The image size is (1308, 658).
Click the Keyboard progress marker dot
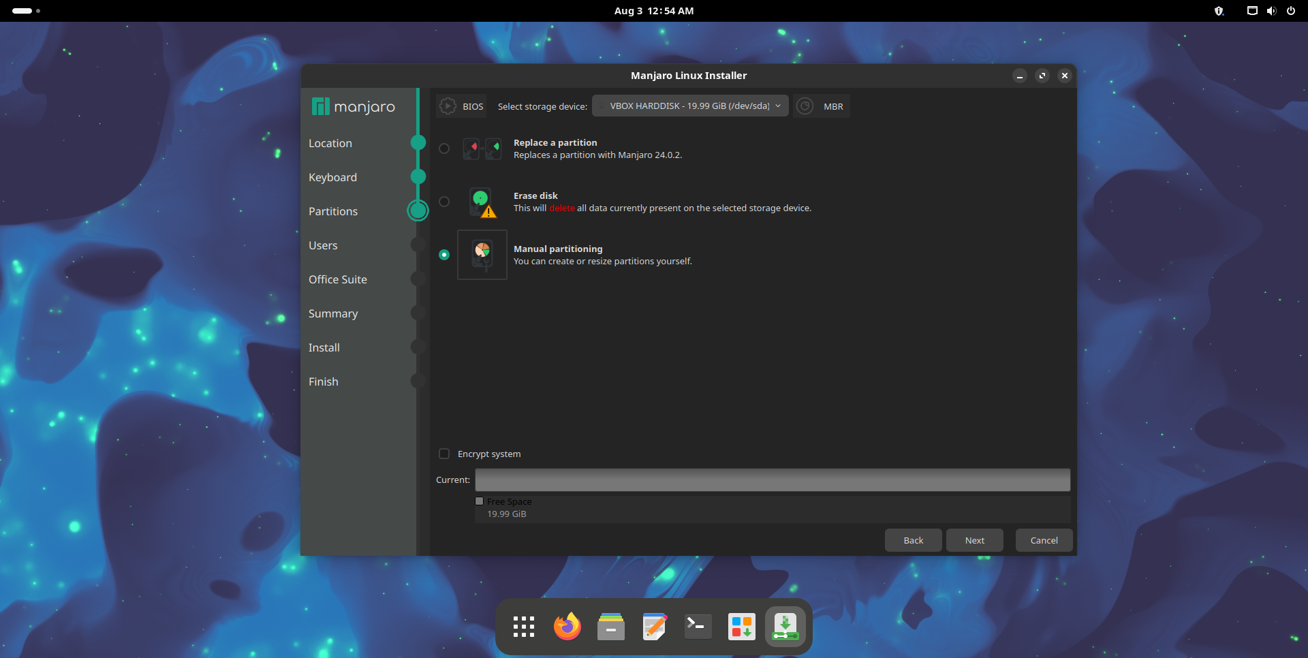pos(418,176)
